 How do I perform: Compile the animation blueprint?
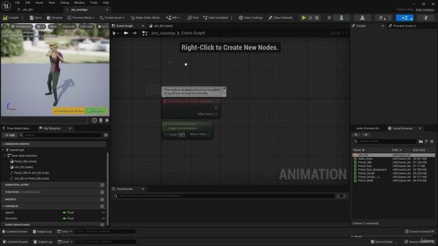[11, 18]
